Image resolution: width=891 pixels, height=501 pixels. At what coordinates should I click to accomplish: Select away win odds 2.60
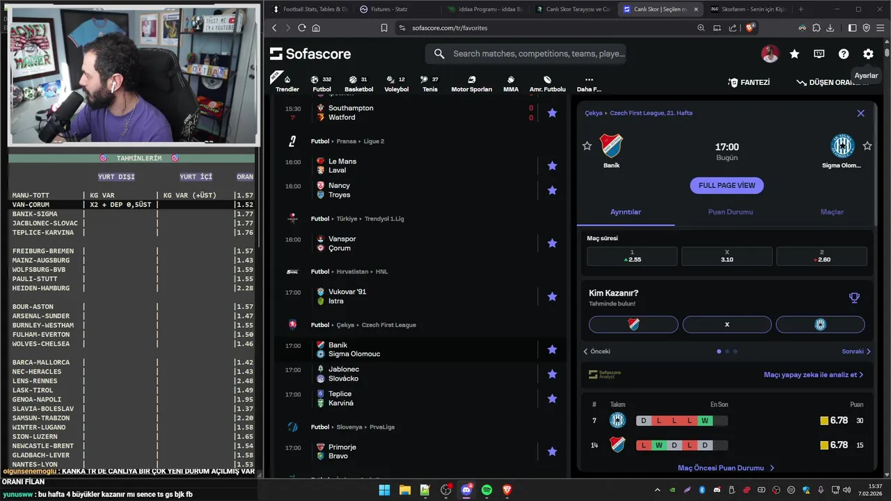pos(821,256)
